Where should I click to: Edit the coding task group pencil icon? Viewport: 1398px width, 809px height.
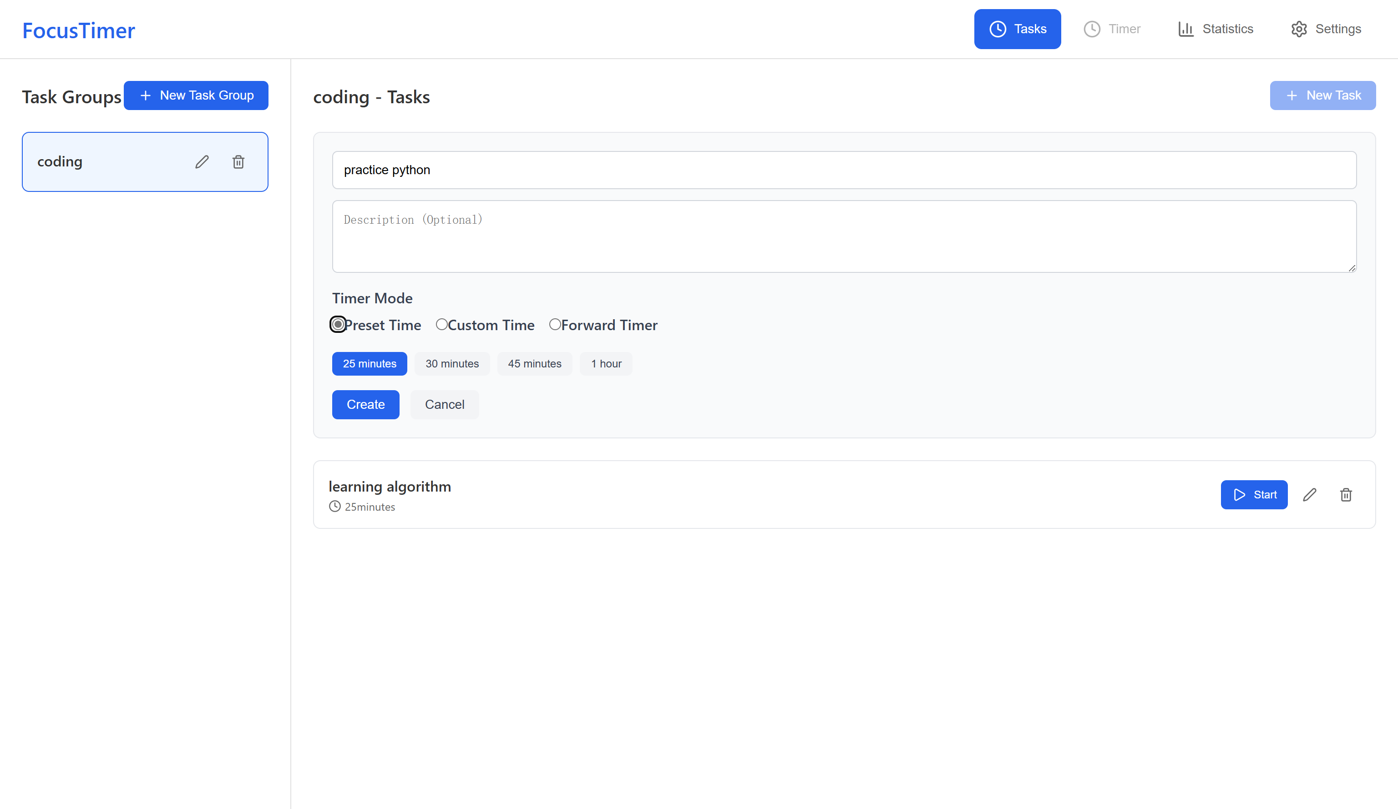[x=202, y=162]
